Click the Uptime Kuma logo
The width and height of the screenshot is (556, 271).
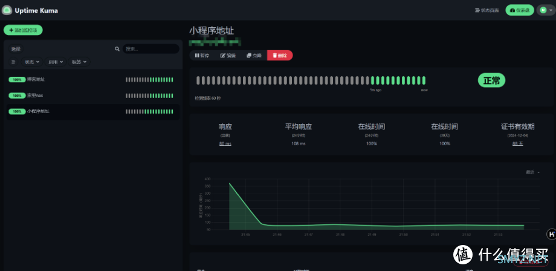pyautogui.click(x=7, y=10)
